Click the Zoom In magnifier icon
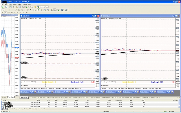Viewport: 181px width, 113px height. coord(45,10)
